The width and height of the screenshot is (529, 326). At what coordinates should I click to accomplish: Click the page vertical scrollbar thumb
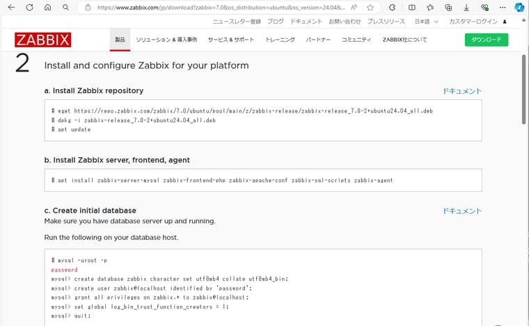click(523, 89)
